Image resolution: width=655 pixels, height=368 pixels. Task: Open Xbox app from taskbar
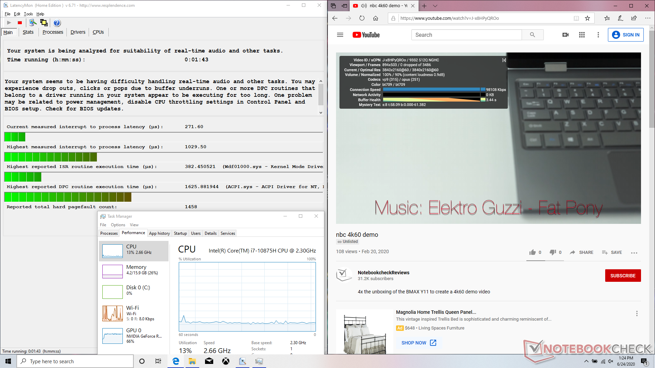click(x=225, y=361)
